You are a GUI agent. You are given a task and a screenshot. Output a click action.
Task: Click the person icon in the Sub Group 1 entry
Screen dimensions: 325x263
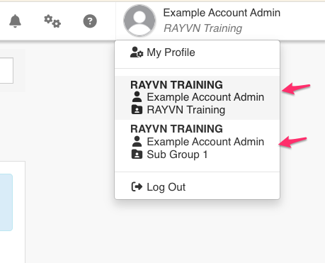(137, 141)
